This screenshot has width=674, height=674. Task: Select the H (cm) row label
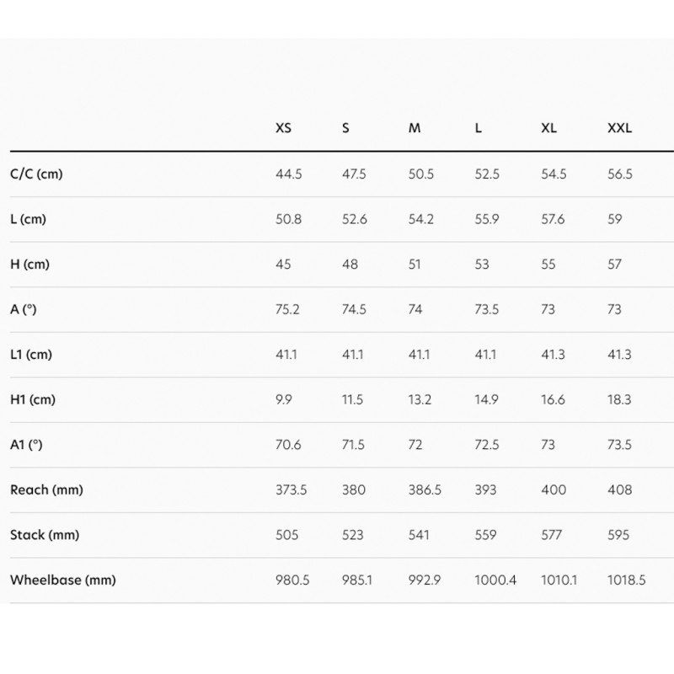(x=29, y=265)
